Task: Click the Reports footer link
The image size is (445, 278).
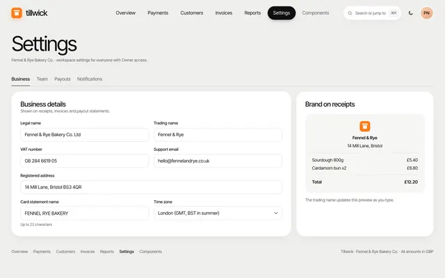Action: [106, 252]
